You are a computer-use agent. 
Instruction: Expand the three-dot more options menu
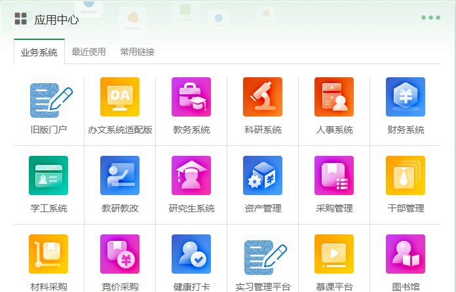tap(430, 18)
